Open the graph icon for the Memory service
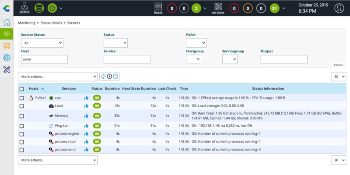 tap(86, 116)
